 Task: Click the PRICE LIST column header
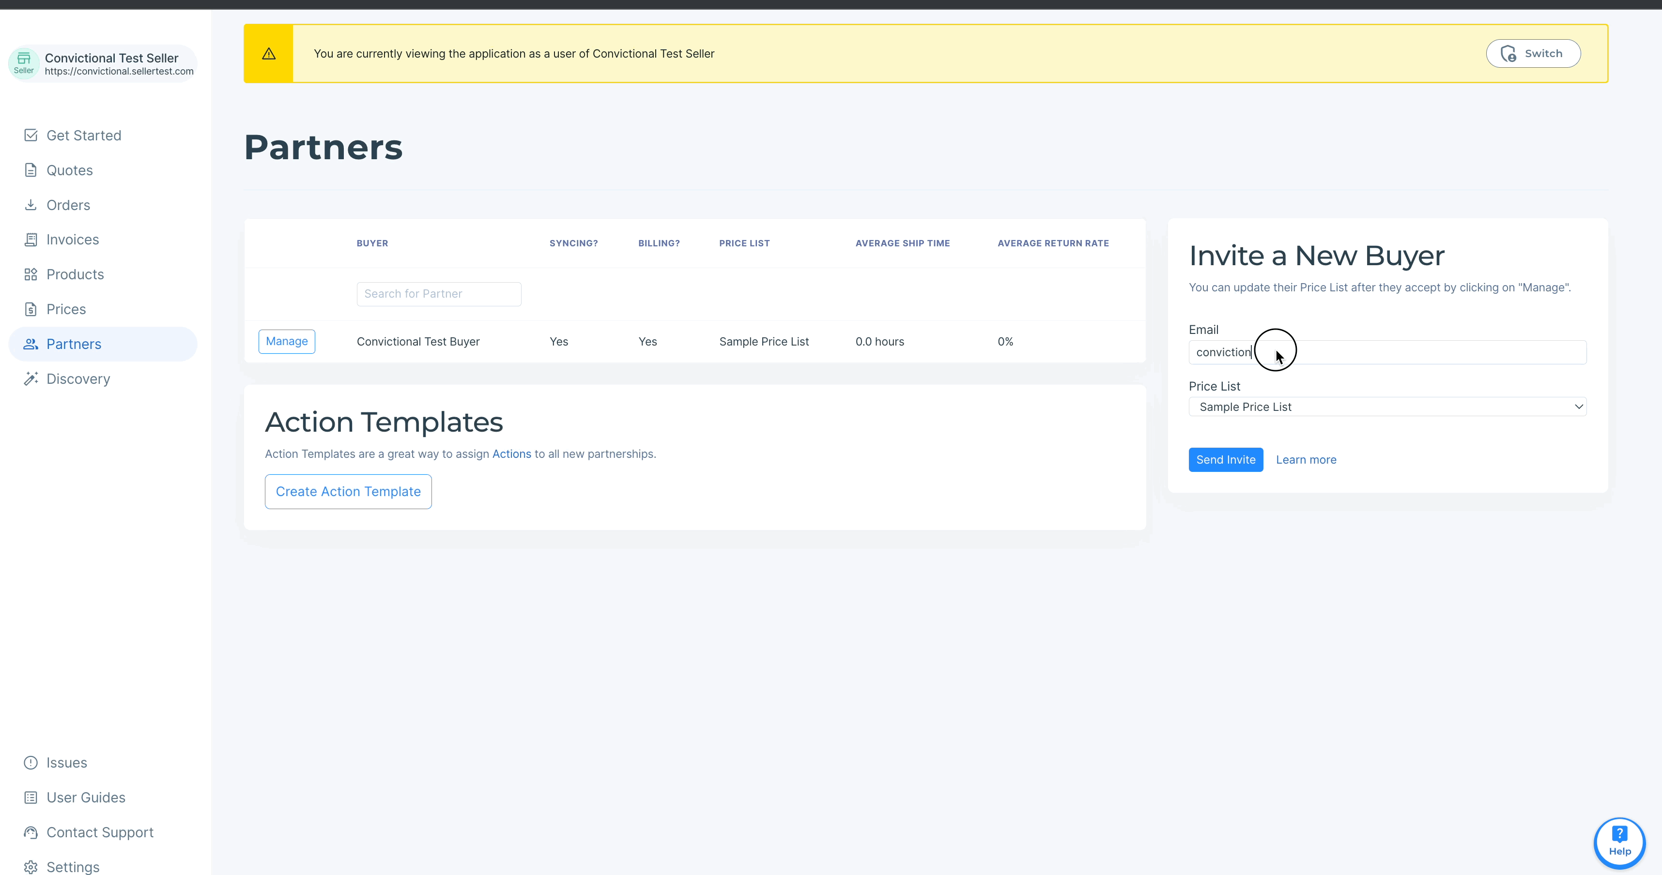point(744,243)
